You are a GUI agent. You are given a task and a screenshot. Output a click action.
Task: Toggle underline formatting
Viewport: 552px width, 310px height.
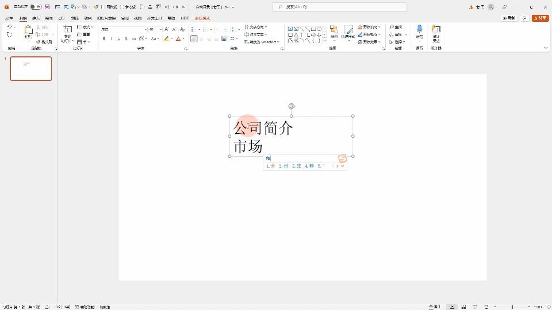pyautogui.click(x=119, y=39)
